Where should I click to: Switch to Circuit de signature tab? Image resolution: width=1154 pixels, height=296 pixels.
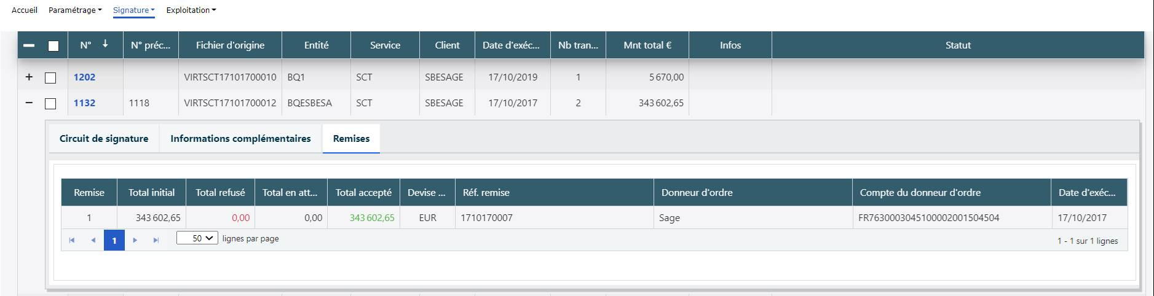[104, 139]
